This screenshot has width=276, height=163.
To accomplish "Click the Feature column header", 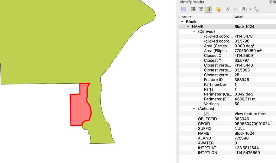I will 206,17.
